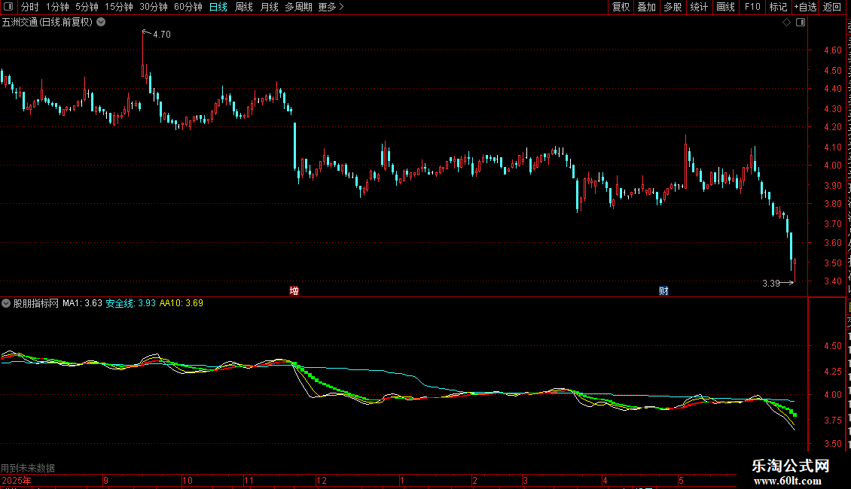
Task: Click the diamond icon above main chart
Action: (x=786, y=23)
